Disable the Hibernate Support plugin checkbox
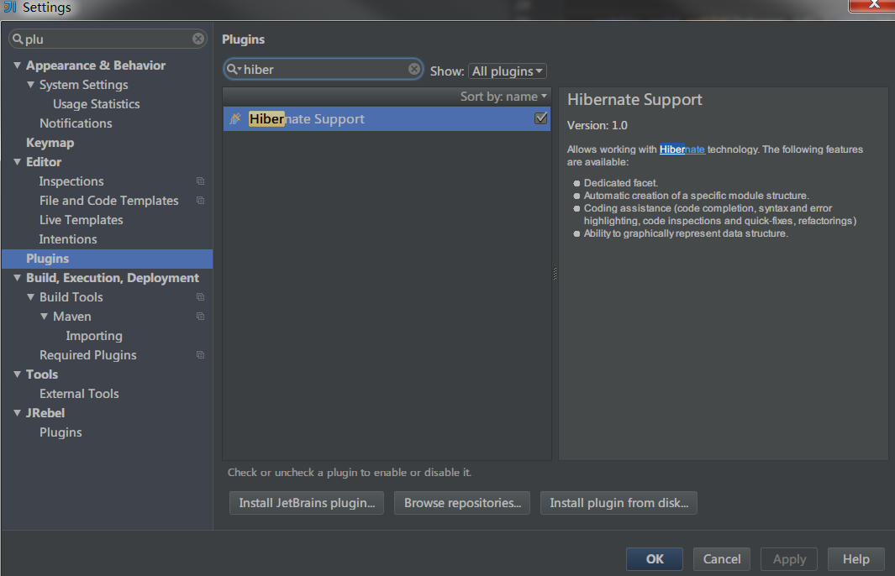 point(540,118)
